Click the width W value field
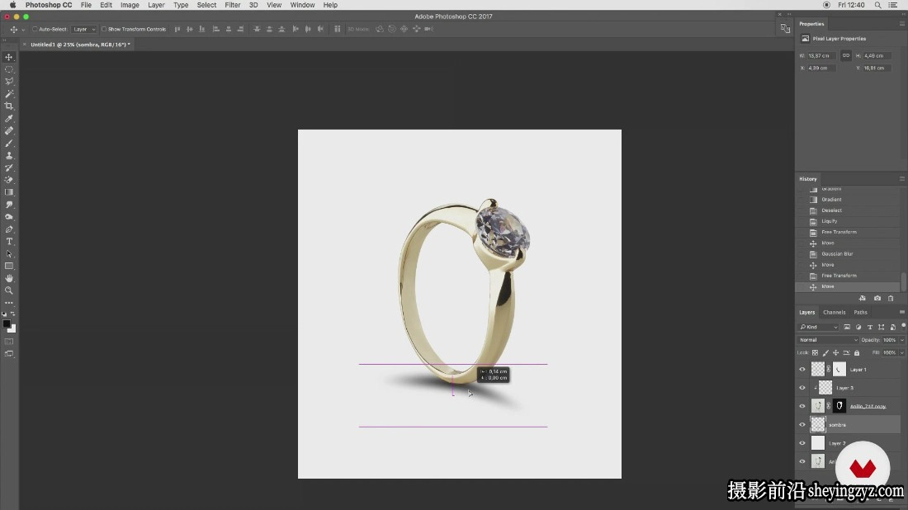Viewport: 908px width, 510px height. click(x=821, y=55)
